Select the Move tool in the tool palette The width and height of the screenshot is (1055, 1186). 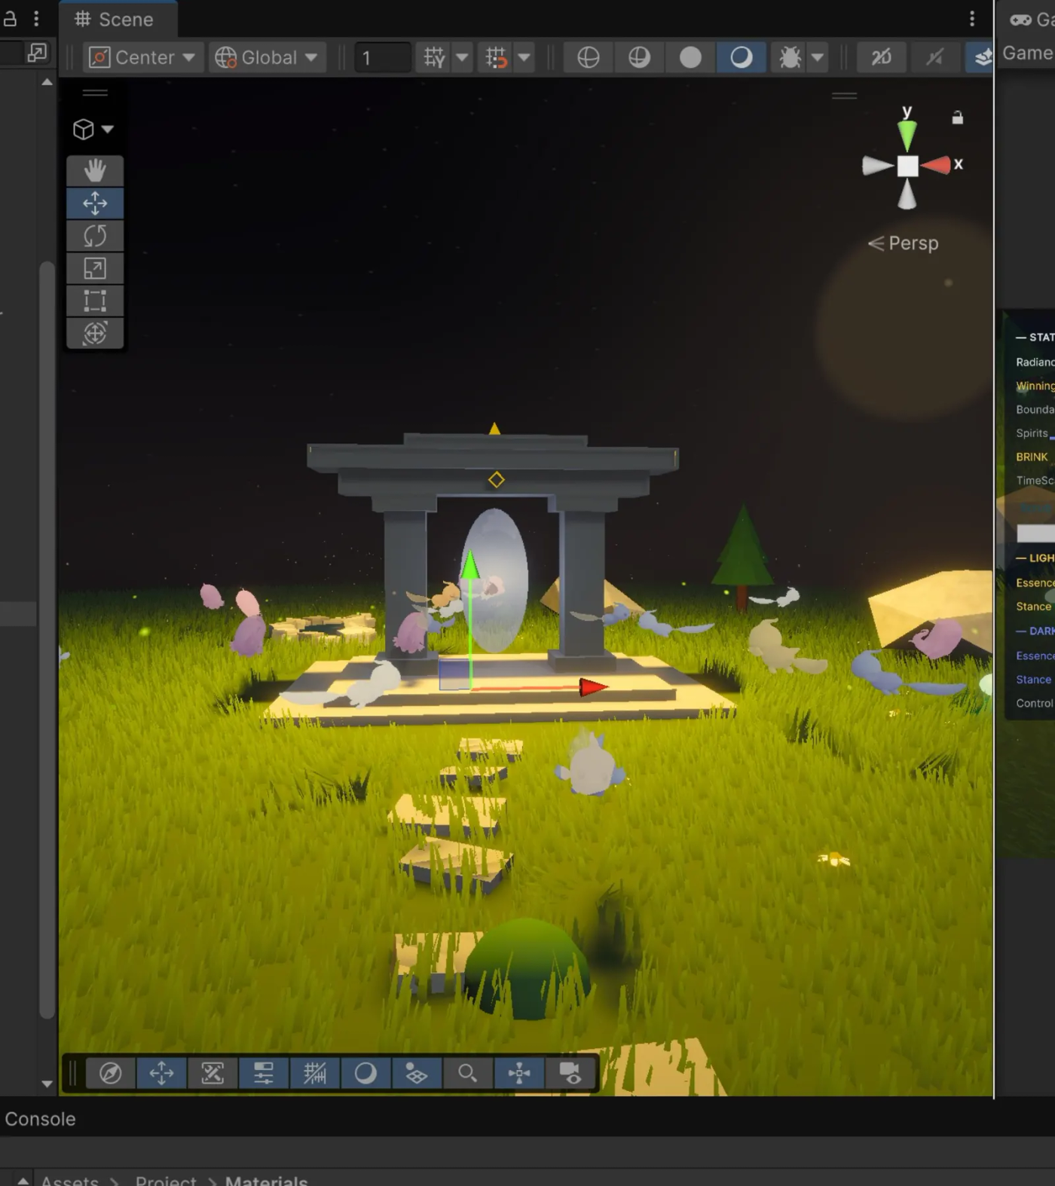(95, 203)
